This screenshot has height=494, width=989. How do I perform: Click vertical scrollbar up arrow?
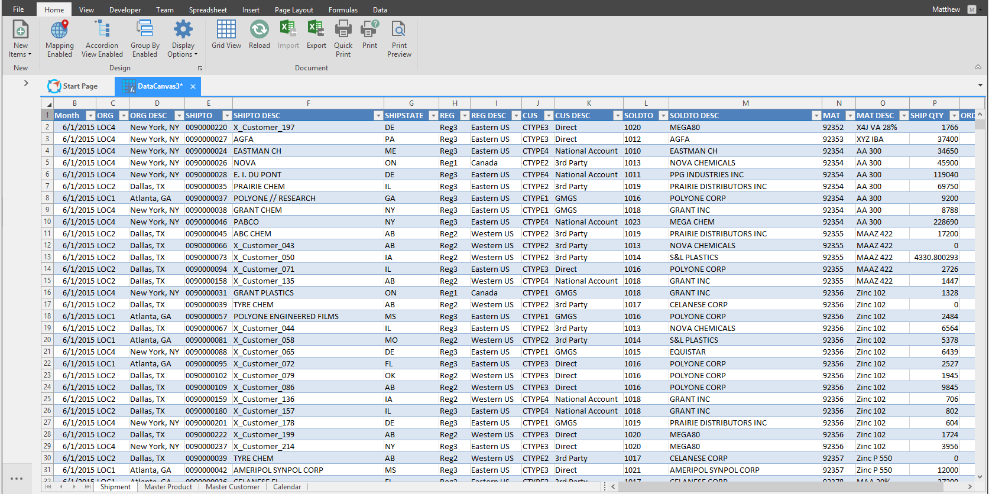tap(980, 114)
